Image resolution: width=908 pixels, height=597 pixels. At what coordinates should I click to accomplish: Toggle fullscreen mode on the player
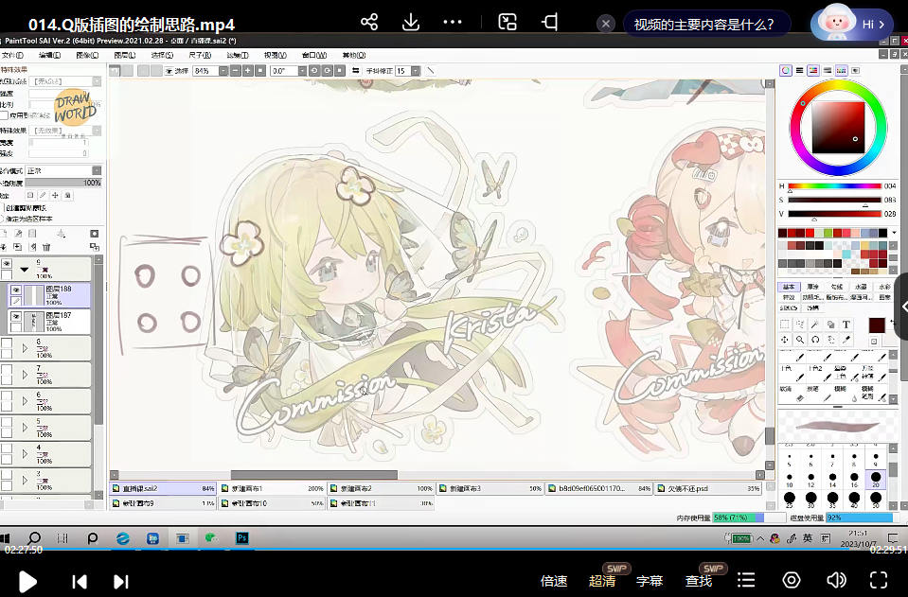pyautogui.click(x=878, y=580)
